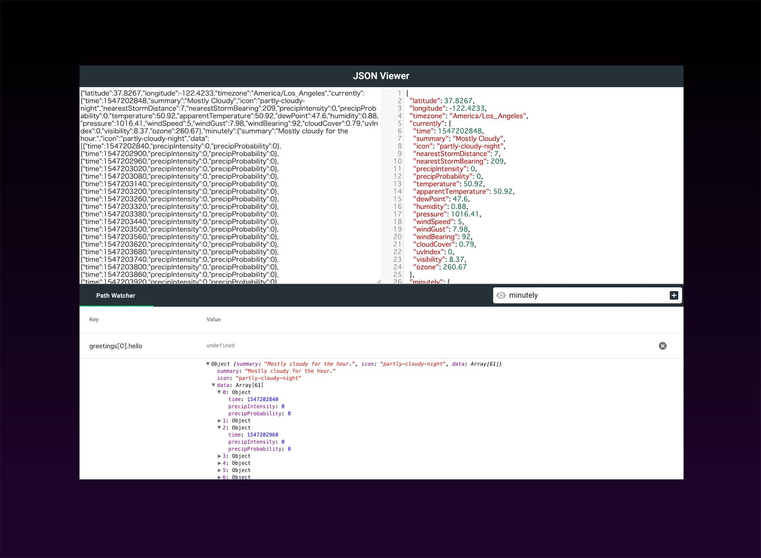The height and width of the screenshot is (558, 761).
Task: Click the "windSpeed": 5 line
Action: [x=438, y=222]
